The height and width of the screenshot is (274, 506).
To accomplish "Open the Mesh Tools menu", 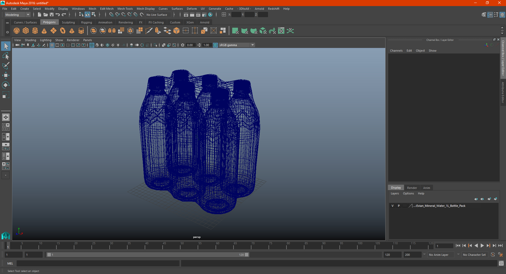I will [x=125, y=9].
